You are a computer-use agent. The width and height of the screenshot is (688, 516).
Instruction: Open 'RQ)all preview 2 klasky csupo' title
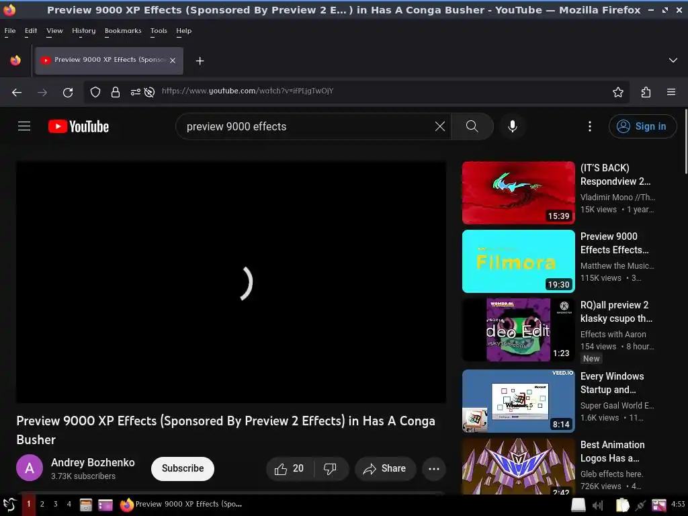(x=616, y=312)
